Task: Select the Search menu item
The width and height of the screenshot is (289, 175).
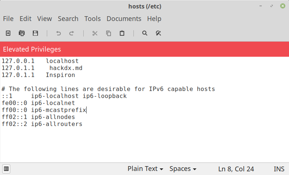Action: point(68,18)
